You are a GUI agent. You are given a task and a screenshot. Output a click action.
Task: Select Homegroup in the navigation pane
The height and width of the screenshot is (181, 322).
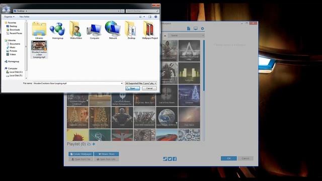pos(14,61)
